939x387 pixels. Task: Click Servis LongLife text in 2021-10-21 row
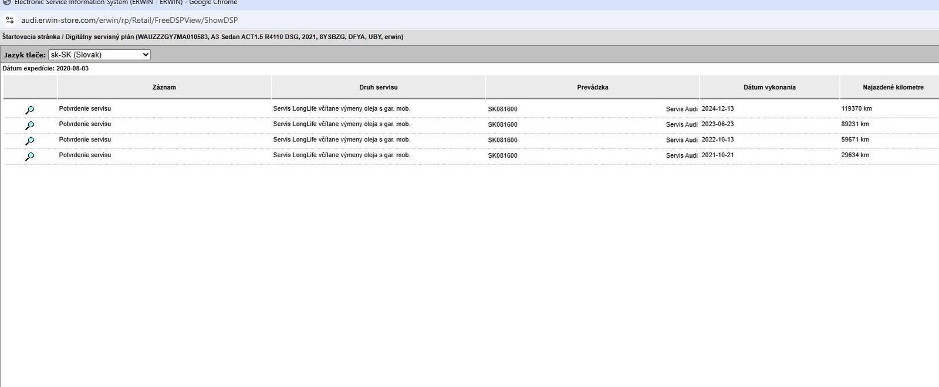[x=342, y=155]
